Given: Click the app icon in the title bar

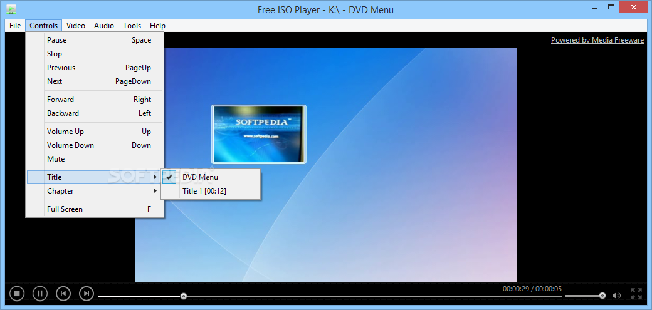Looking at the screenshot, I should [12, 9].
